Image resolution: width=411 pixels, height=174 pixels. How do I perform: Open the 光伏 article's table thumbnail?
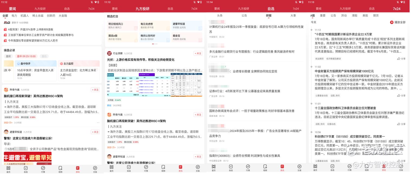click(154, 85)
